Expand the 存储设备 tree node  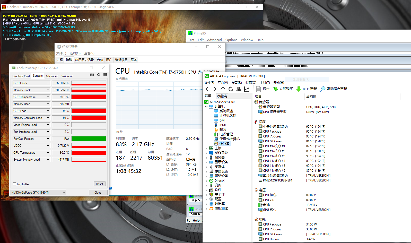(x=206, y=171)
